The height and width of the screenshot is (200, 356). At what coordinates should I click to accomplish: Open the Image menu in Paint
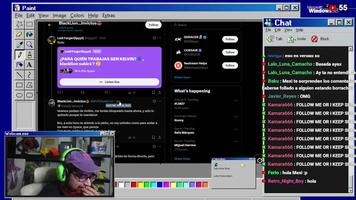pos(60,16)
